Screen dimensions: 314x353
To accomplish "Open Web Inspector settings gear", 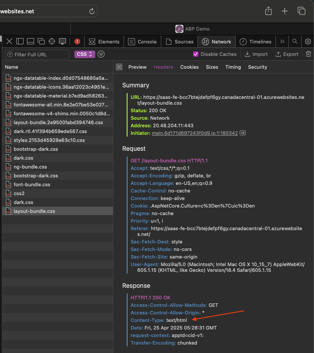I will click(x=308, y=42).
